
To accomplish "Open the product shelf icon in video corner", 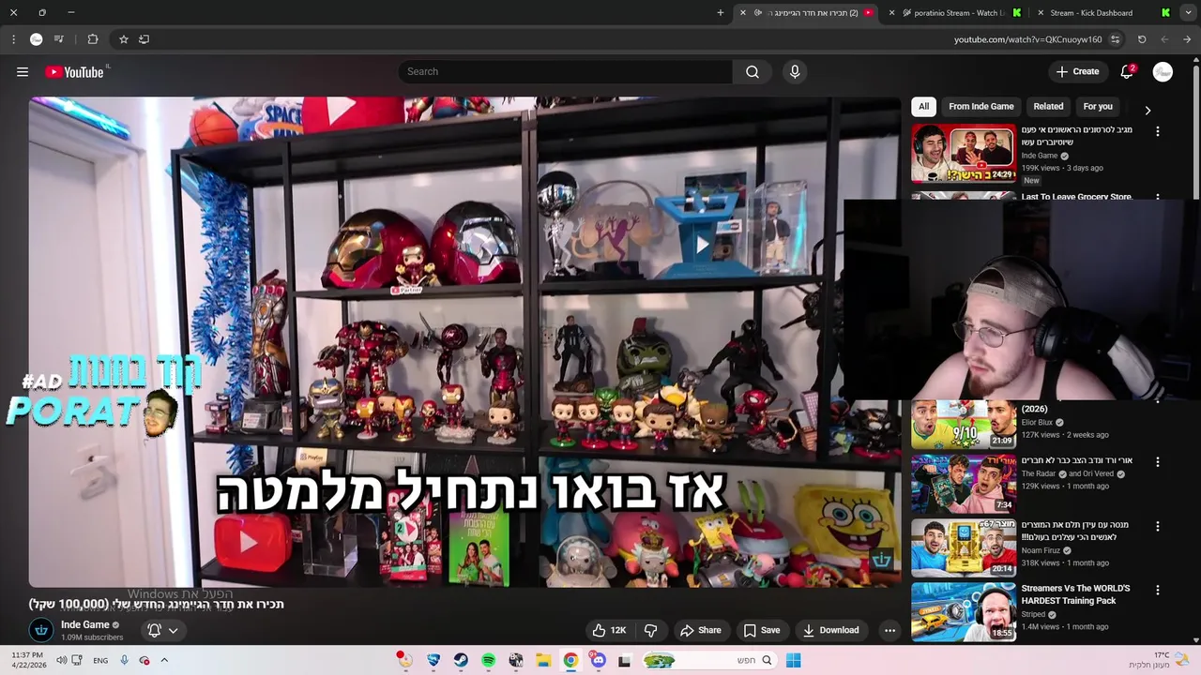I will [881, 560].
